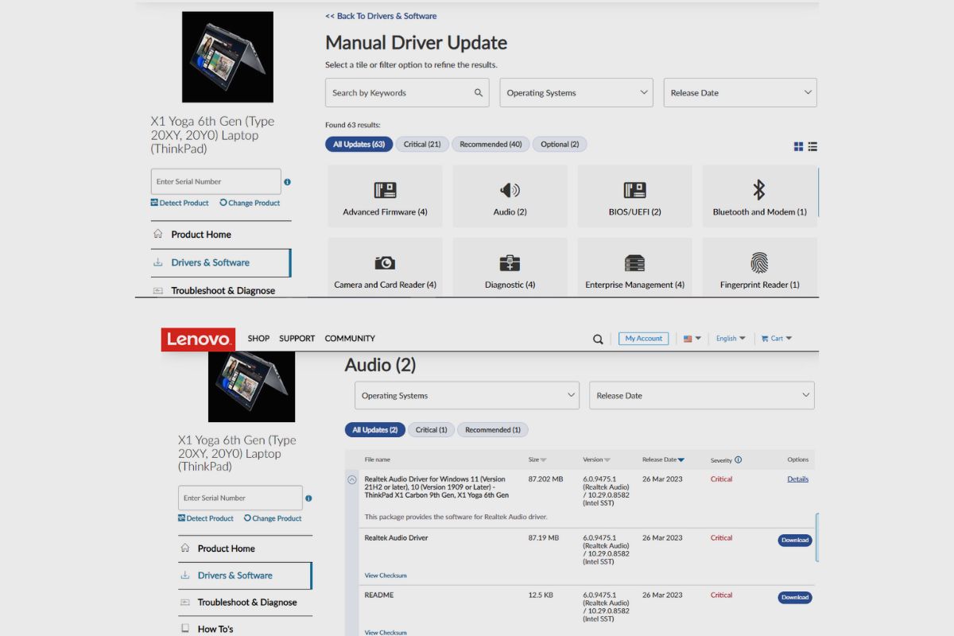Open Drivers & Software in bottom sidebar
The width and height of the screenshot is (954, 636).
coord(245,576)
